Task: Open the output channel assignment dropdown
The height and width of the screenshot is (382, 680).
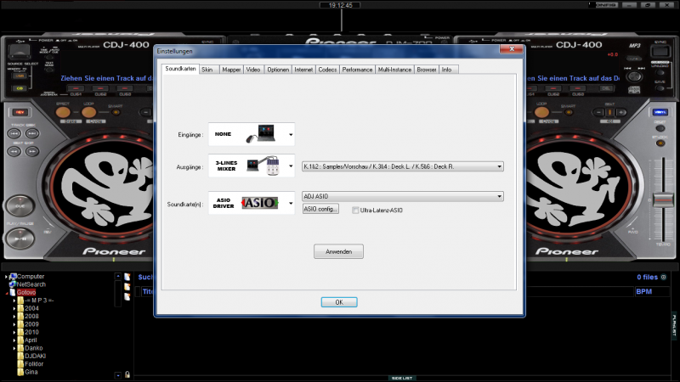Action: coord(500,166)
